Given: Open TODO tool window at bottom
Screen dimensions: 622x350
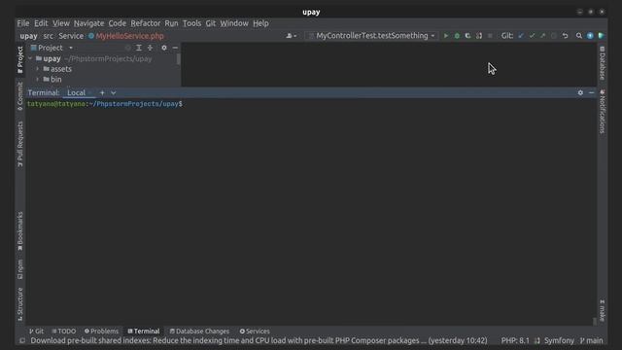Looking at the screenshot, I should pyautogui.click(x=63, y=331).
